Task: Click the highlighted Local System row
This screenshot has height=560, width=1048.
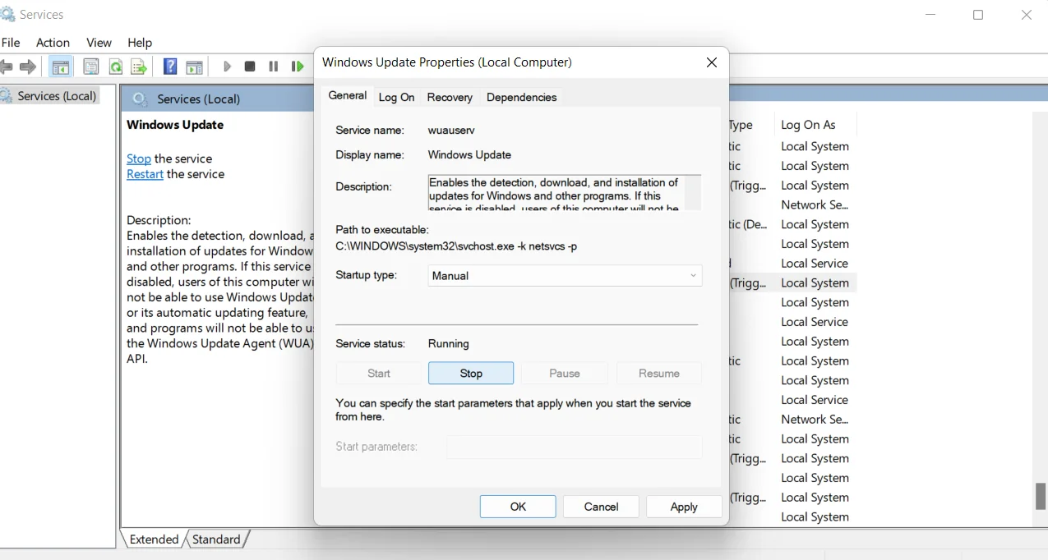Action: (x=815, y=282)
